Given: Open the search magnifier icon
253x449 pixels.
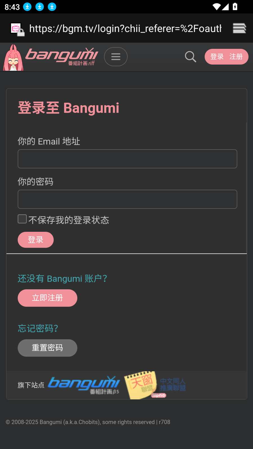Looking at the screenshot, I should coord(190,57).
